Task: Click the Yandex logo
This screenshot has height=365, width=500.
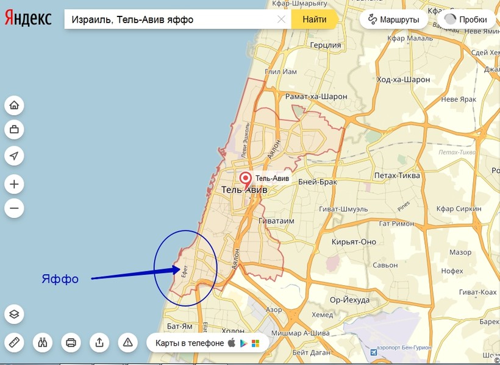Action: 28,18
